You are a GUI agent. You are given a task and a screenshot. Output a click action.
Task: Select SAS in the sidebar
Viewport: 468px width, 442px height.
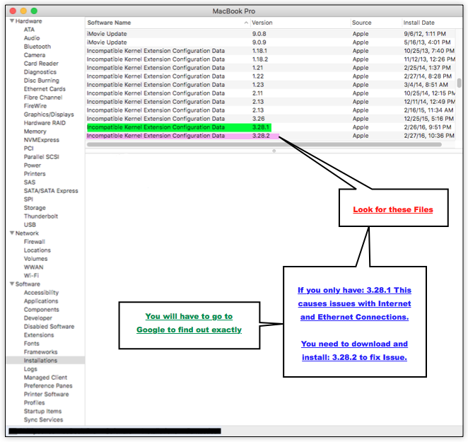[x=30, y=182]
